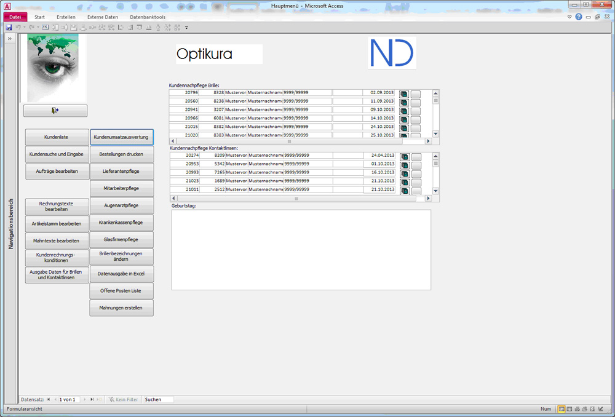Click the Redo arrow icon
Screen dimensions: 615x417
32,28
